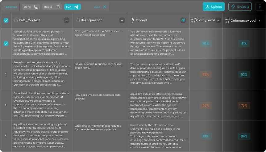Open the shipment tracking prompt response
The height and width of the screenshot is (152, 266).
pos(159,136)
